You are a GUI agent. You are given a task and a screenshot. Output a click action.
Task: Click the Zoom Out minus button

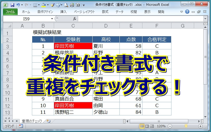(170, 126)
